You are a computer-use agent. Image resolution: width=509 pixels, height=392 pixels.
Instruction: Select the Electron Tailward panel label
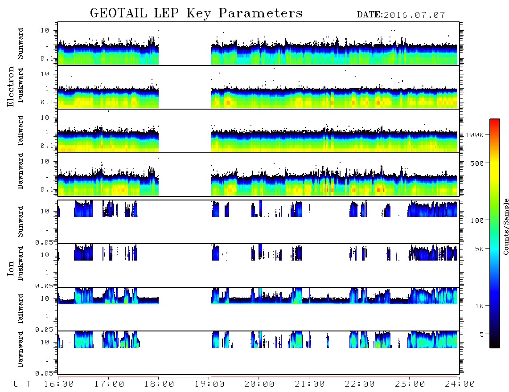pos(21,131)
